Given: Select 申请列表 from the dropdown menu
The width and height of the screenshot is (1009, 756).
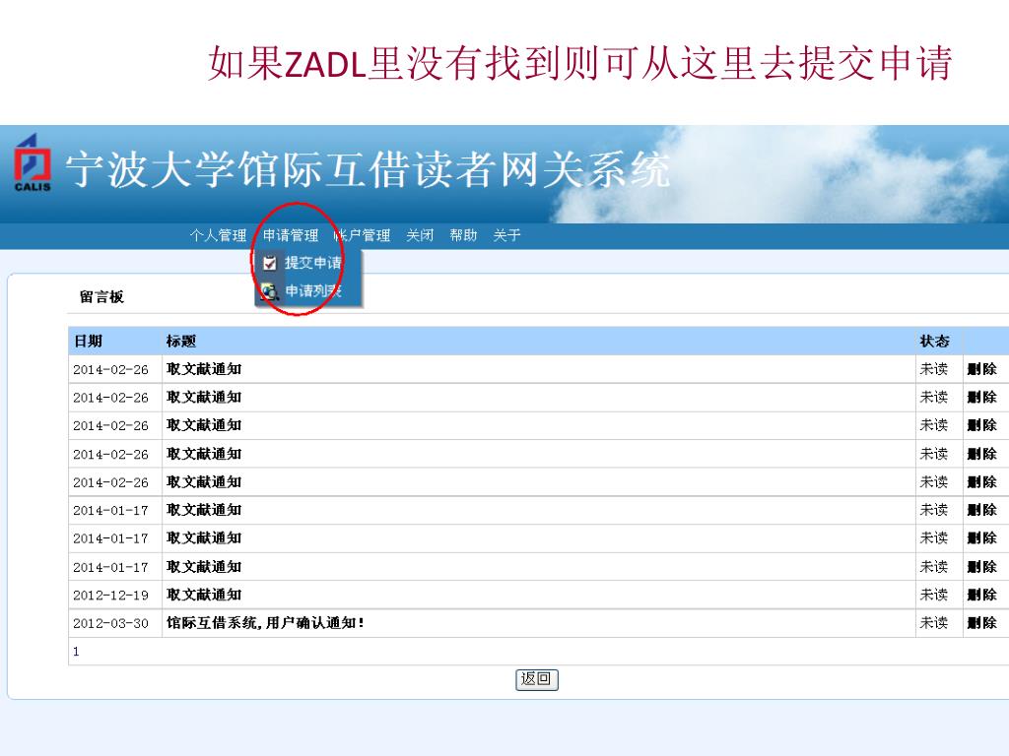Looking at the screenshot, I should pos(313,291).
